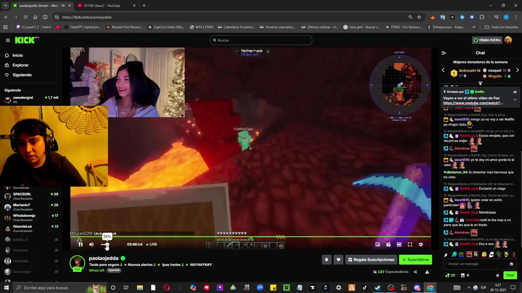
Task: Expand the donor leaderboard handle
Action: coord(480,83)
